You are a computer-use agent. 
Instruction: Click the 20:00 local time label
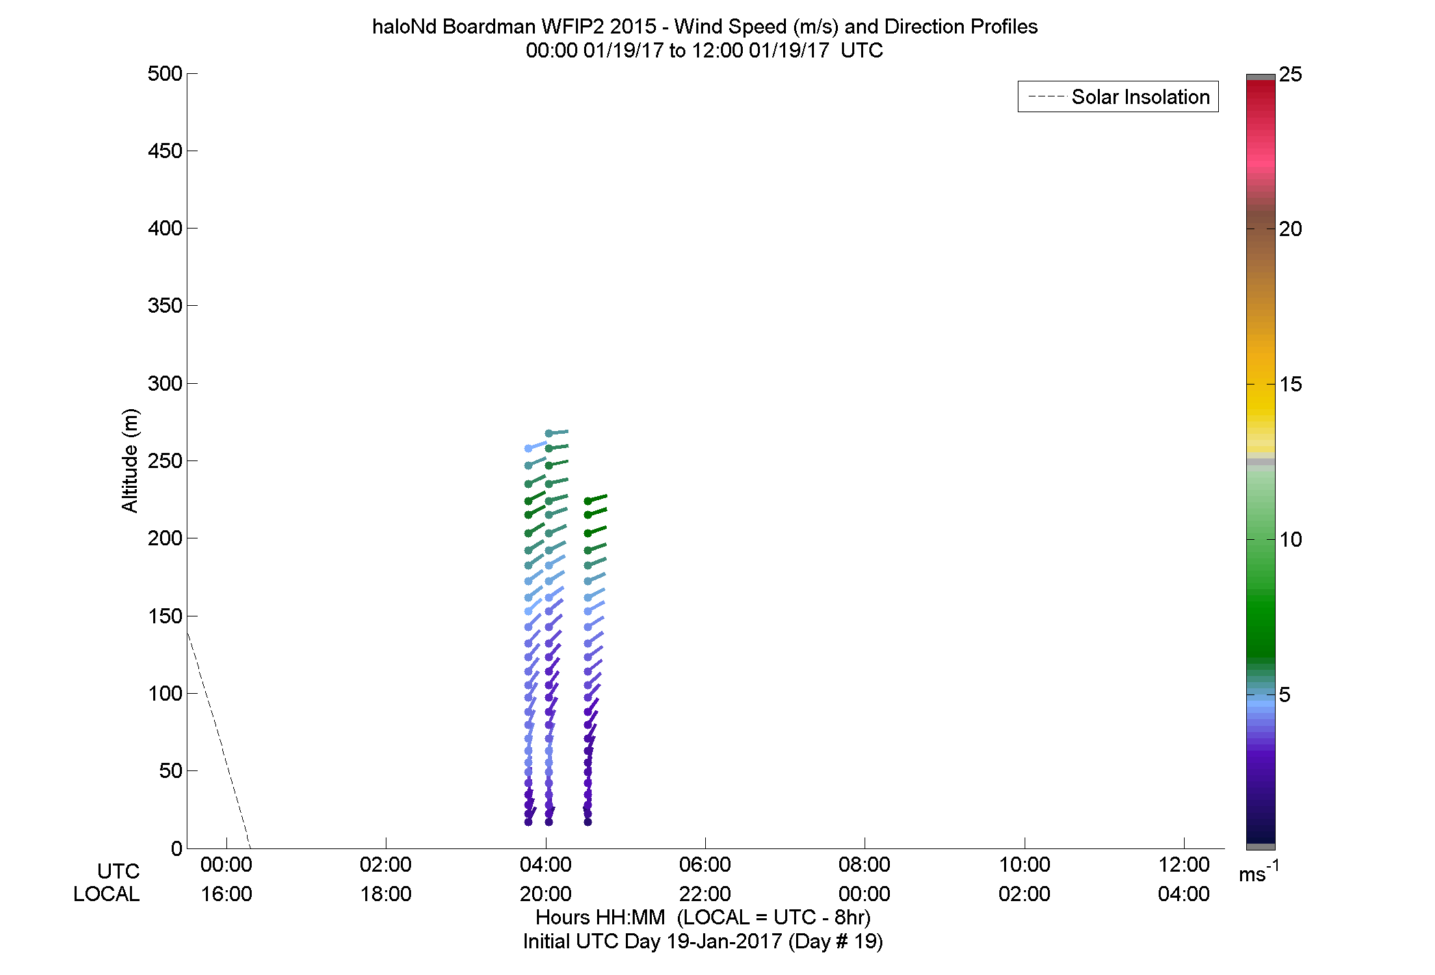tap(546, 894)
